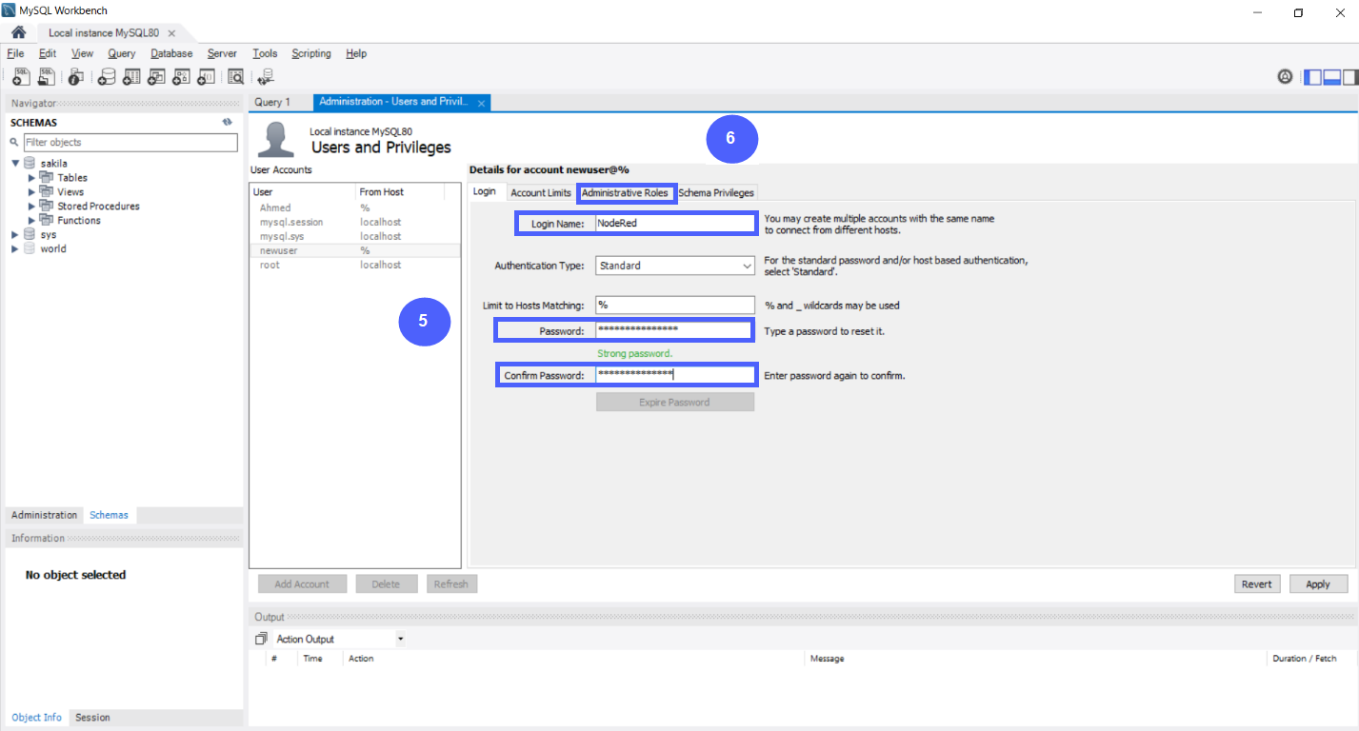Switch to the Account Limits tab
Viewport: 1359px width, 731px height.
point(541,192)
